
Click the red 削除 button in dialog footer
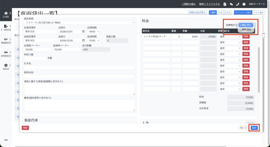point(25,128)
